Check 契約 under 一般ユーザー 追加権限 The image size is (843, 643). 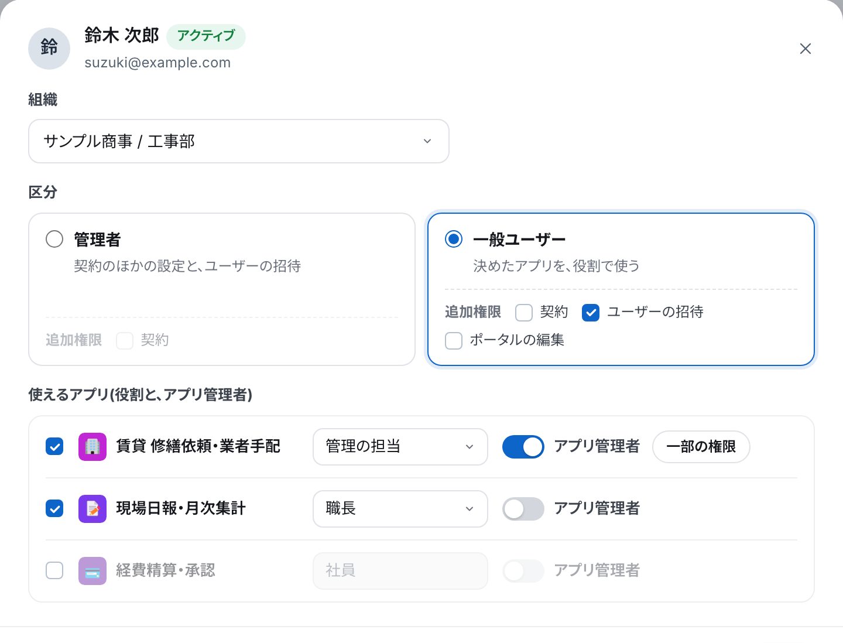pos(524,313)
